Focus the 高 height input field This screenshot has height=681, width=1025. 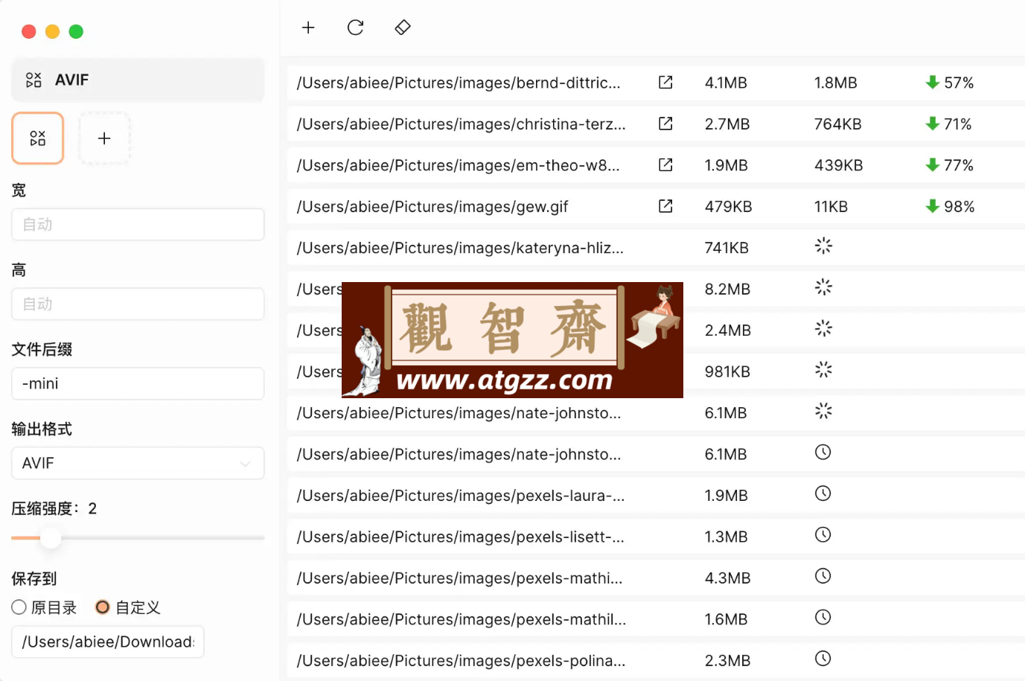pyautogui.click(x=138, y=304)
